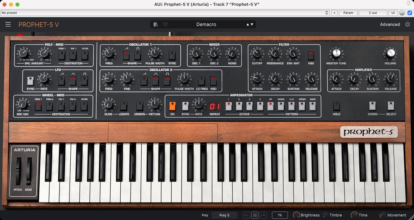Click the undo arrow in bottom toolbar
The width and height of the screenshot is (414, 220).
pos(246,215)
